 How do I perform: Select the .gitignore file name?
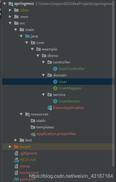28,153
